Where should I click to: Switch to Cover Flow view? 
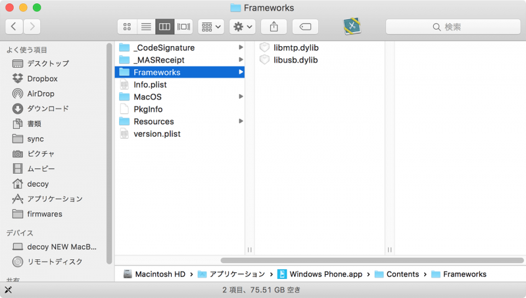(183, 26)
